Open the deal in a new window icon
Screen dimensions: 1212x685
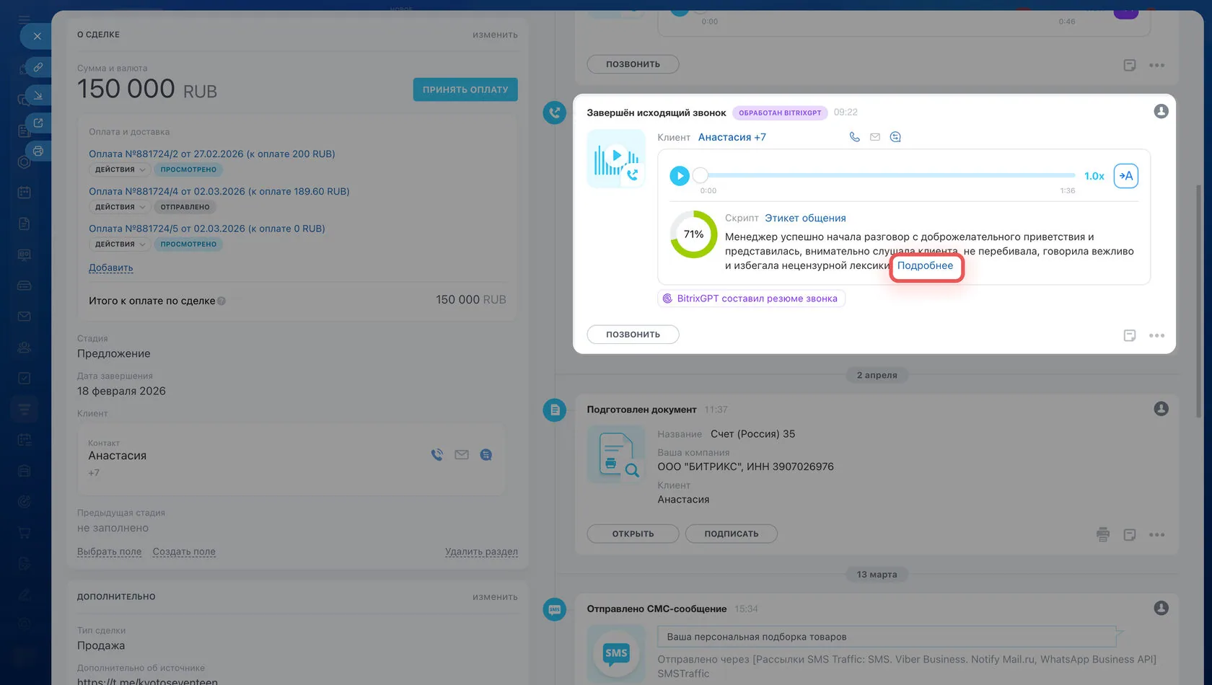(x=38, y=123)
